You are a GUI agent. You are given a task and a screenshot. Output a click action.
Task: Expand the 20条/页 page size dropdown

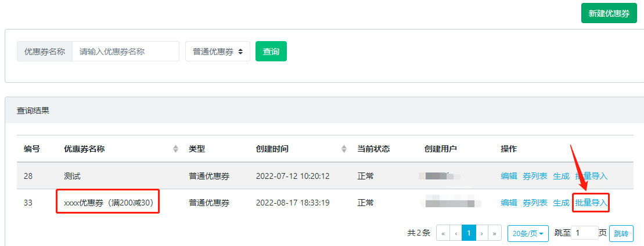(528, 233)
